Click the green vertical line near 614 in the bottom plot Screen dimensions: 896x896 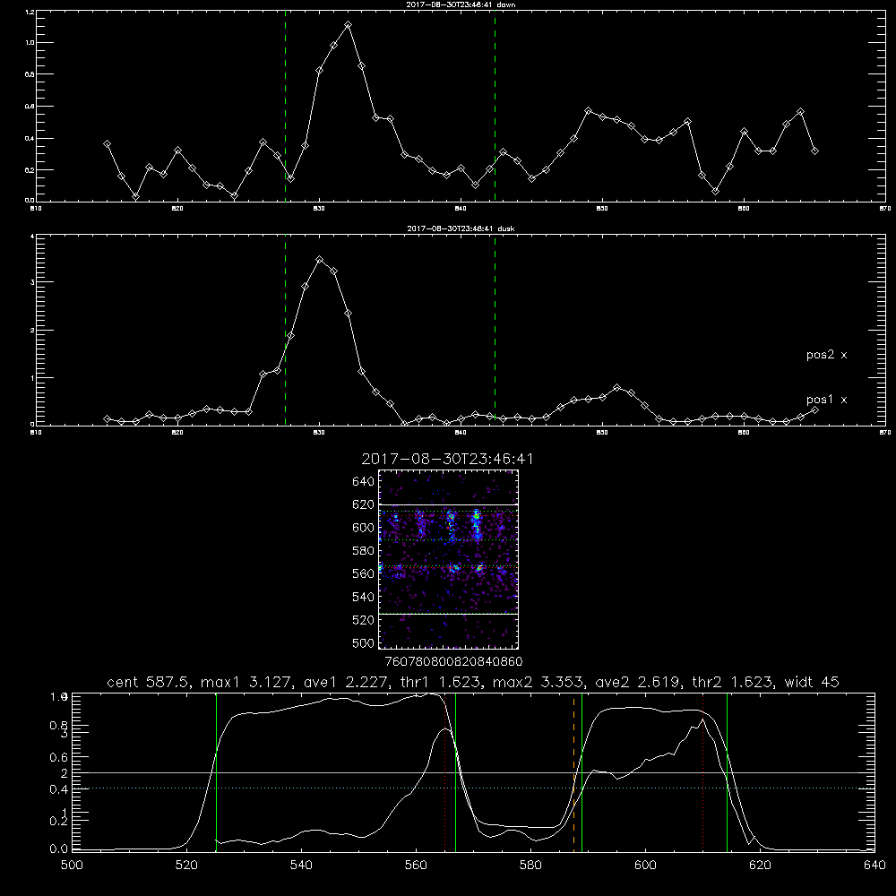pyautogui.click(x=727, y=772)
